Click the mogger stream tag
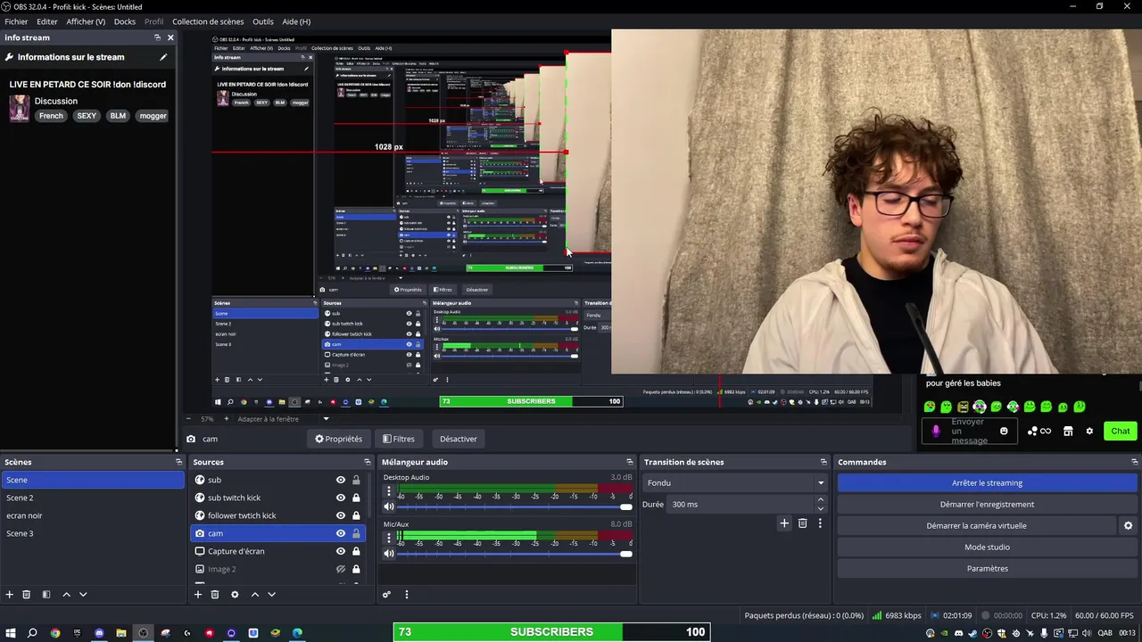 point(153,116)
